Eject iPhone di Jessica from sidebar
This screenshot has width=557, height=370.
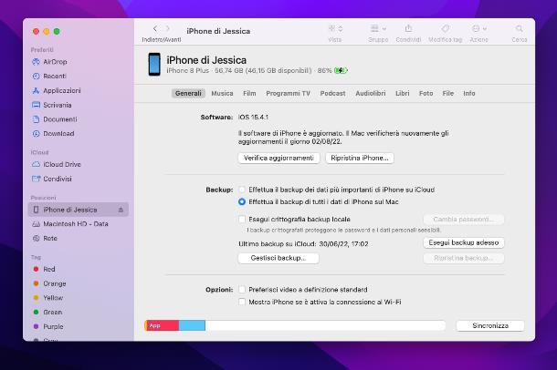(121, 210)
